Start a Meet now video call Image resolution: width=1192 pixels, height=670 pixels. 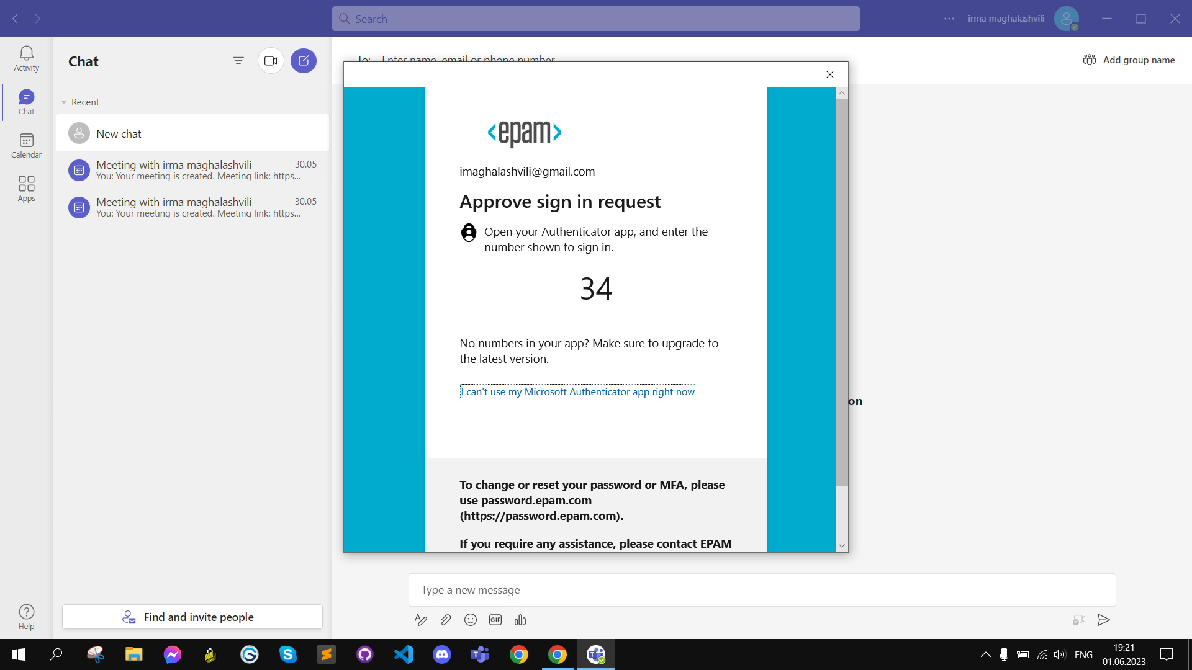(271, 61)
